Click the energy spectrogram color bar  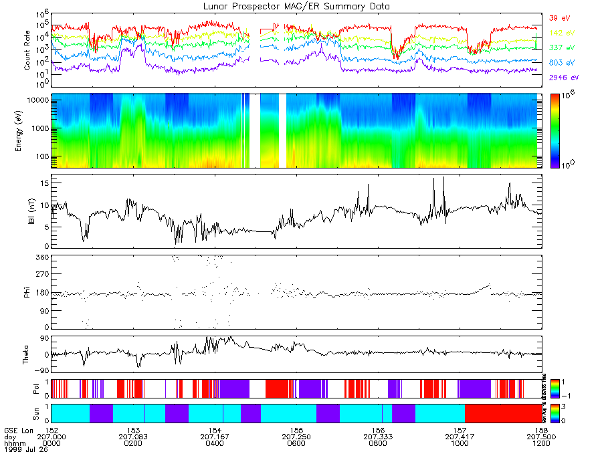point(555,131)
